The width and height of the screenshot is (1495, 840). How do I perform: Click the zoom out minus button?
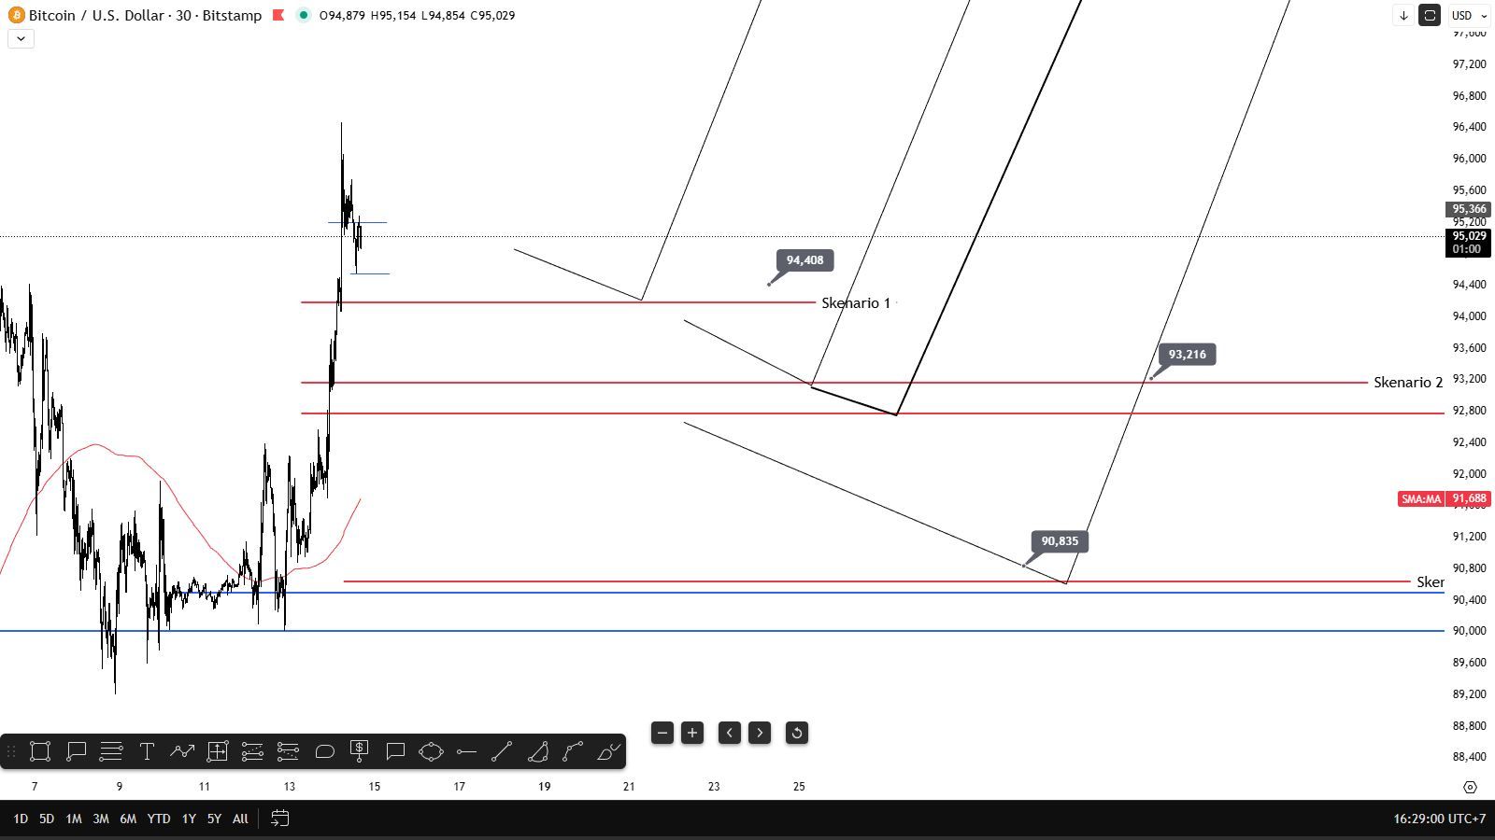[662, 734]
